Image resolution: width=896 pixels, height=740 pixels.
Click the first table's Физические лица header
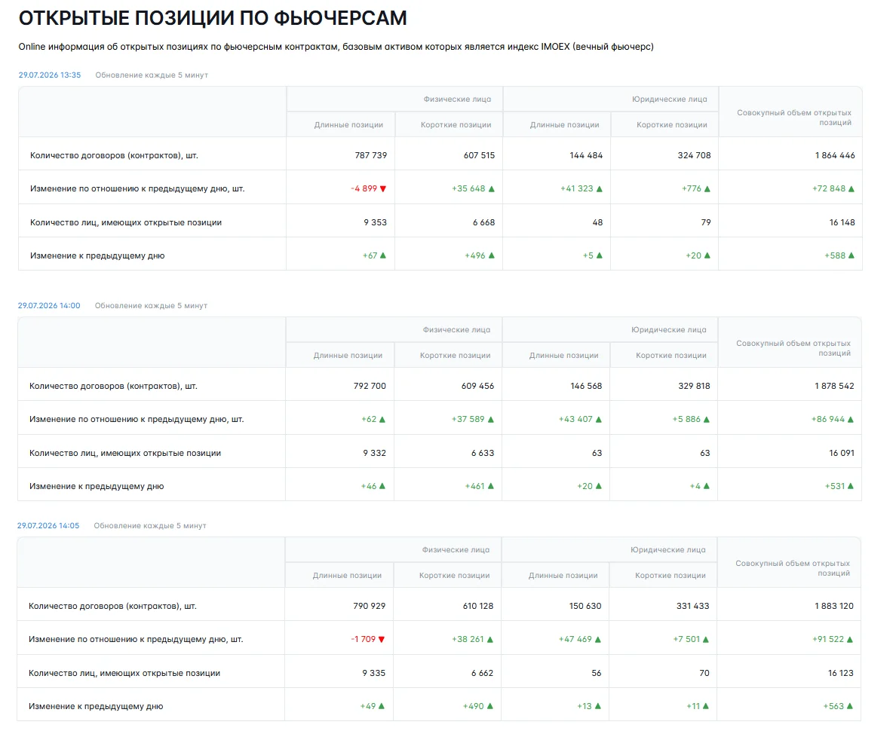coord(457,99)
